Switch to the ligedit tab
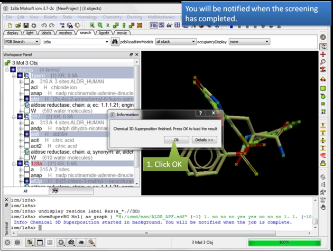Viewport: 333px width, 251px height. coord(103,33)
